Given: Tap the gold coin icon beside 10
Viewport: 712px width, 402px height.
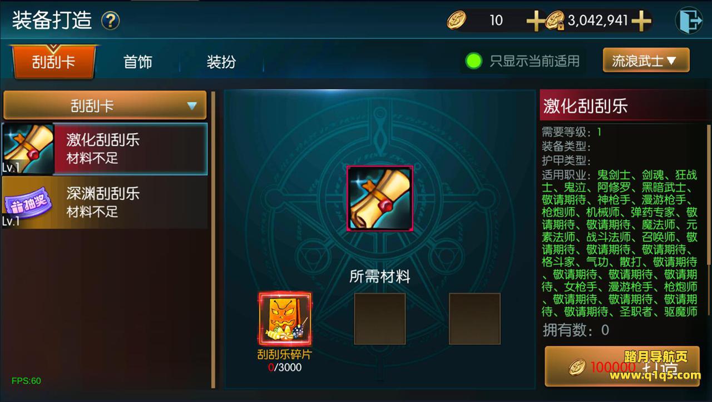Looking at the screenshot, I should (457, 21).
